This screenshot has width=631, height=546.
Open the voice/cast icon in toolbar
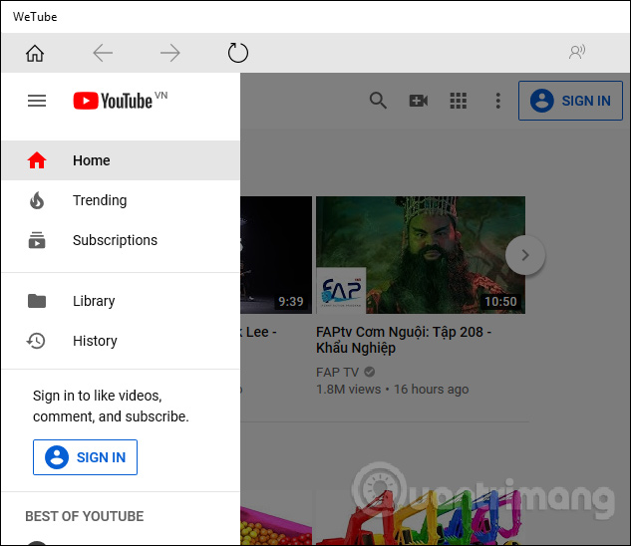(577, 52)
